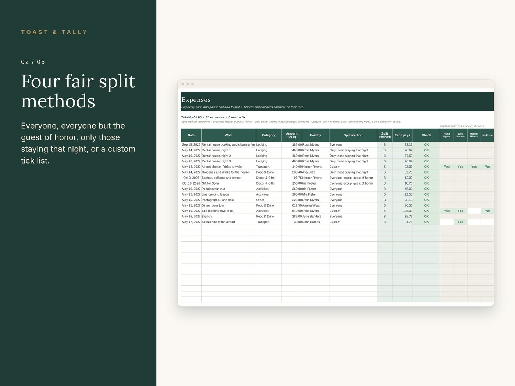
Task: Click the Toast & Tally brand text
Action: [x=54, y=32]
